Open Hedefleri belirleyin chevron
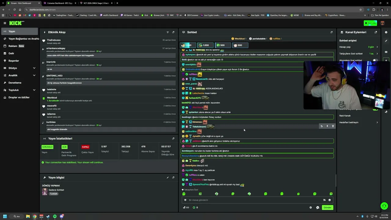 point(377,123)
